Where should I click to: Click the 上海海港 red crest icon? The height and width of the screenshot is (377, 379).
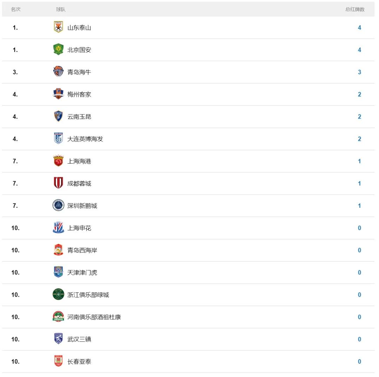[58, 161]
